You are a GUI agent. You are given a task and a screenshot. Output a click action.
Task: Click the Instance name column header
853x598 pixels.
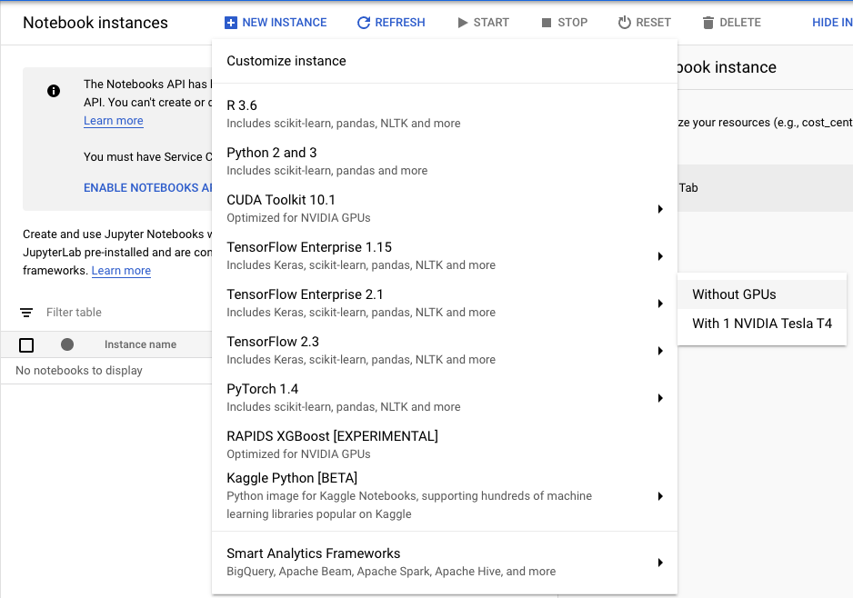click(140, 344)
